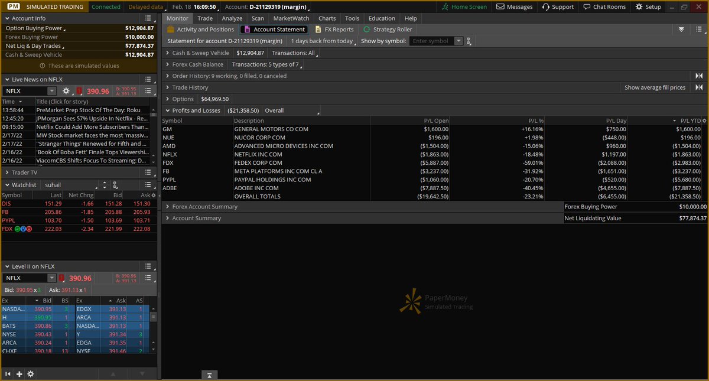Click the add gadget plus icon
Image resolution: width=709 pixels, height=381 pixels.
pyautogui.click(x=19, y=374)
